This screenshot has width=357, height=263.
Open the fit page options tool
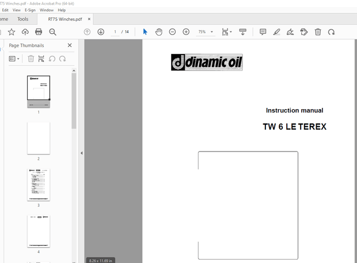coord(226,32)
